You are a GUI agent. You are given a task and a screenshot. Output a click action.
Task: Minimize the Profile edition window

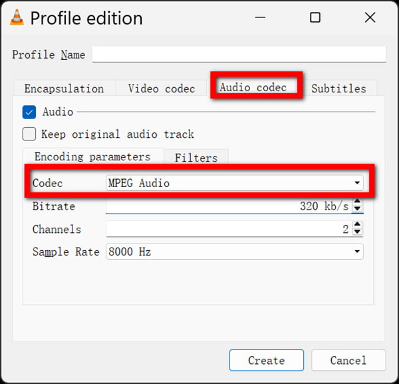click(260, 17)
